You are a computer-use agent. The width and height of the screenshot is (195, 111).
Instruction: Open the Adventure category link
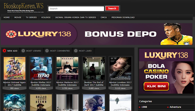click(x=175, y=107)
